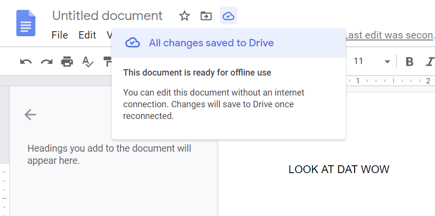The height and width of the screenshot is (216, 435).
Task: Click the cloud document status icon
Action: click(228, 16)
